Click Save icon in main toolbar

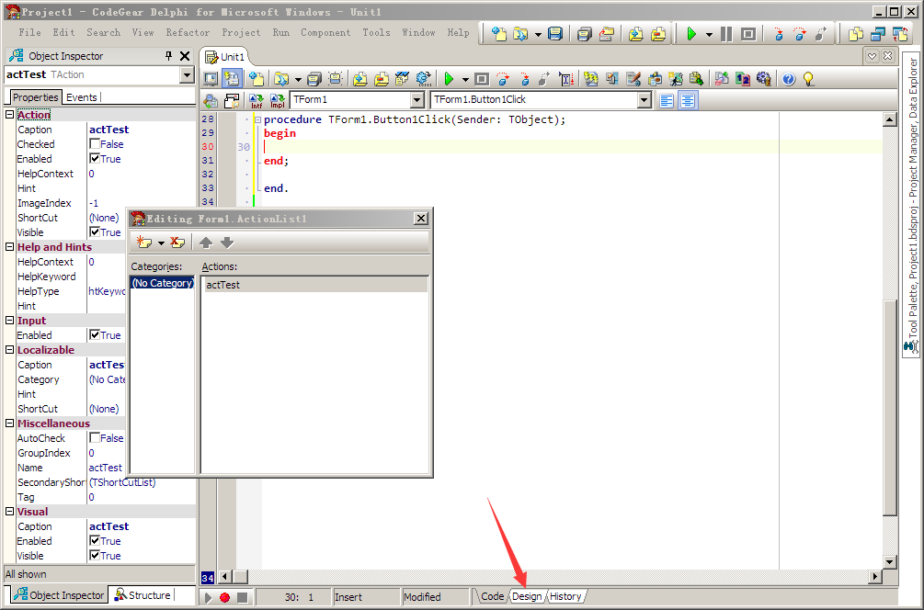tap(555, 34)
